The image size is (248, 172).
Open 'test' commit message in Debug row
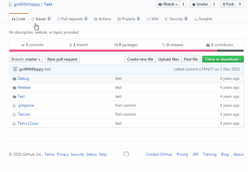coord(119,78)
